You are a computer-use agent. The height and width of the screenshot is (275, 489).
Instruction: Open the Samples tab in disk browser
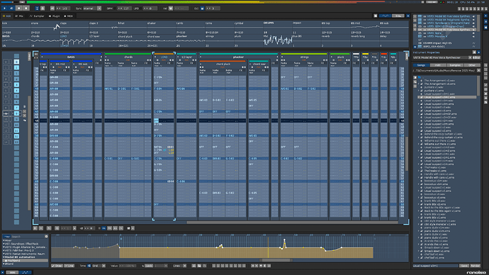pos(455,65)
